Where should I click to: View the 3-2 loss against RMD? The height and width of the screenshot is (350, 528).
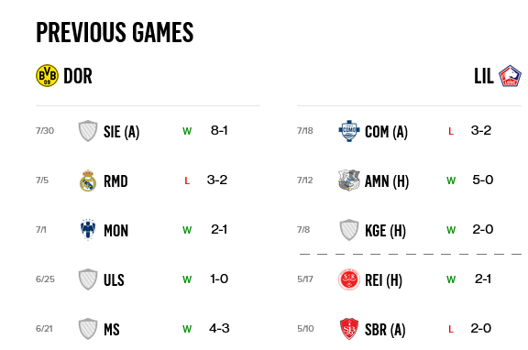(217, 180)
